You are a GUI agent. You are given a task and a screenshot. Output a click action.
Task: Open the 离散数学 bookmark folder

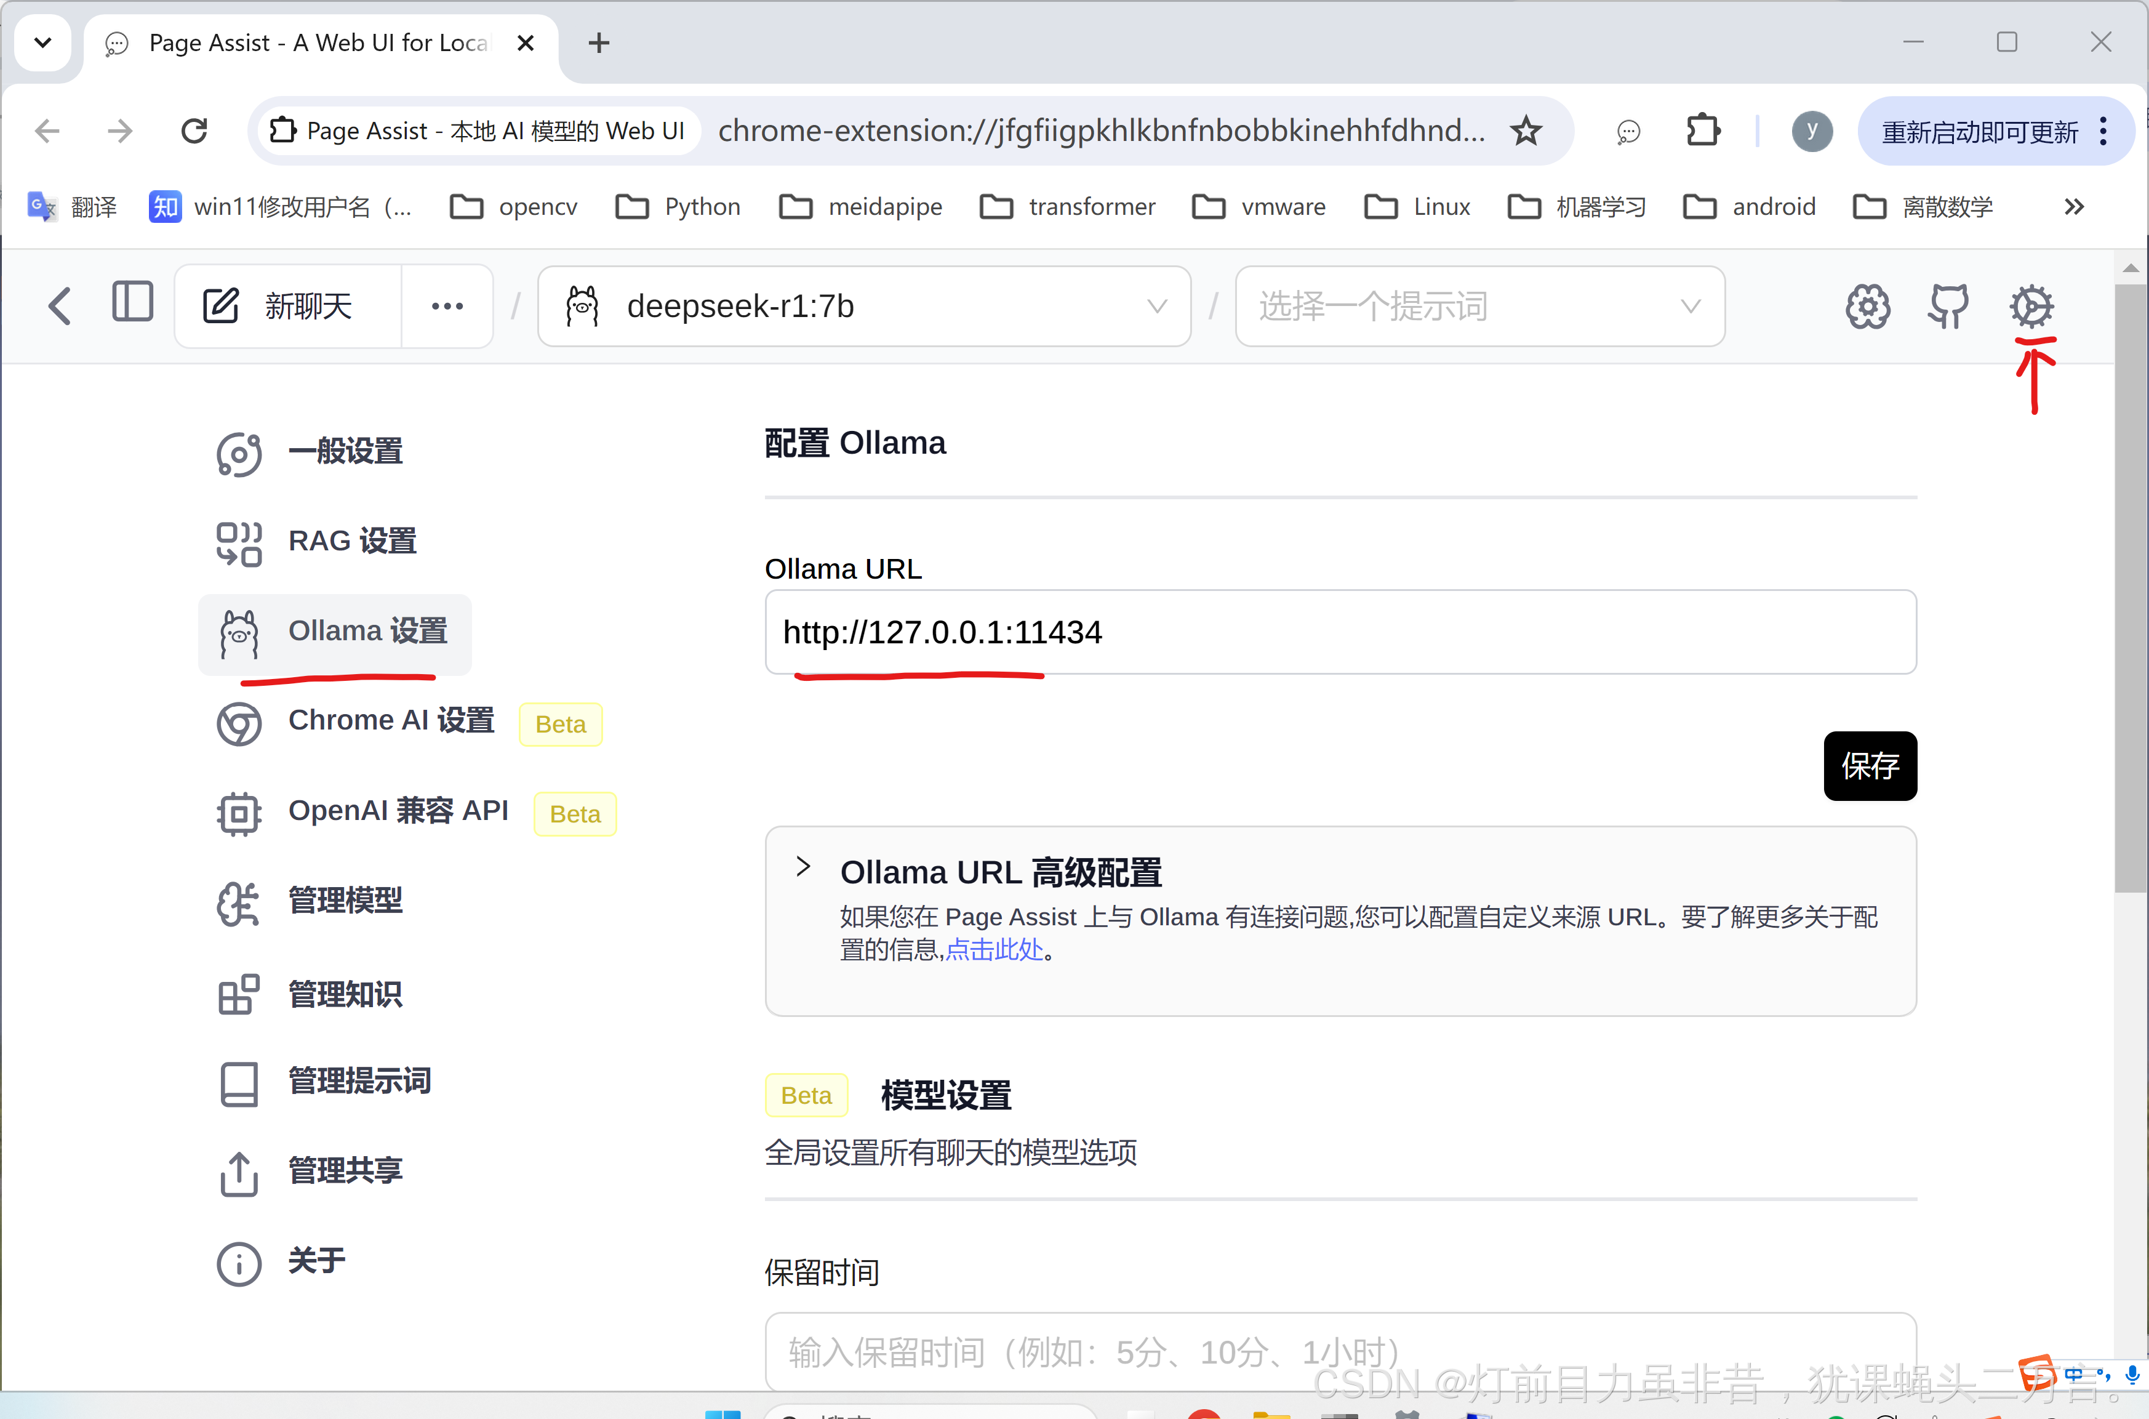tap(1923, 206)
